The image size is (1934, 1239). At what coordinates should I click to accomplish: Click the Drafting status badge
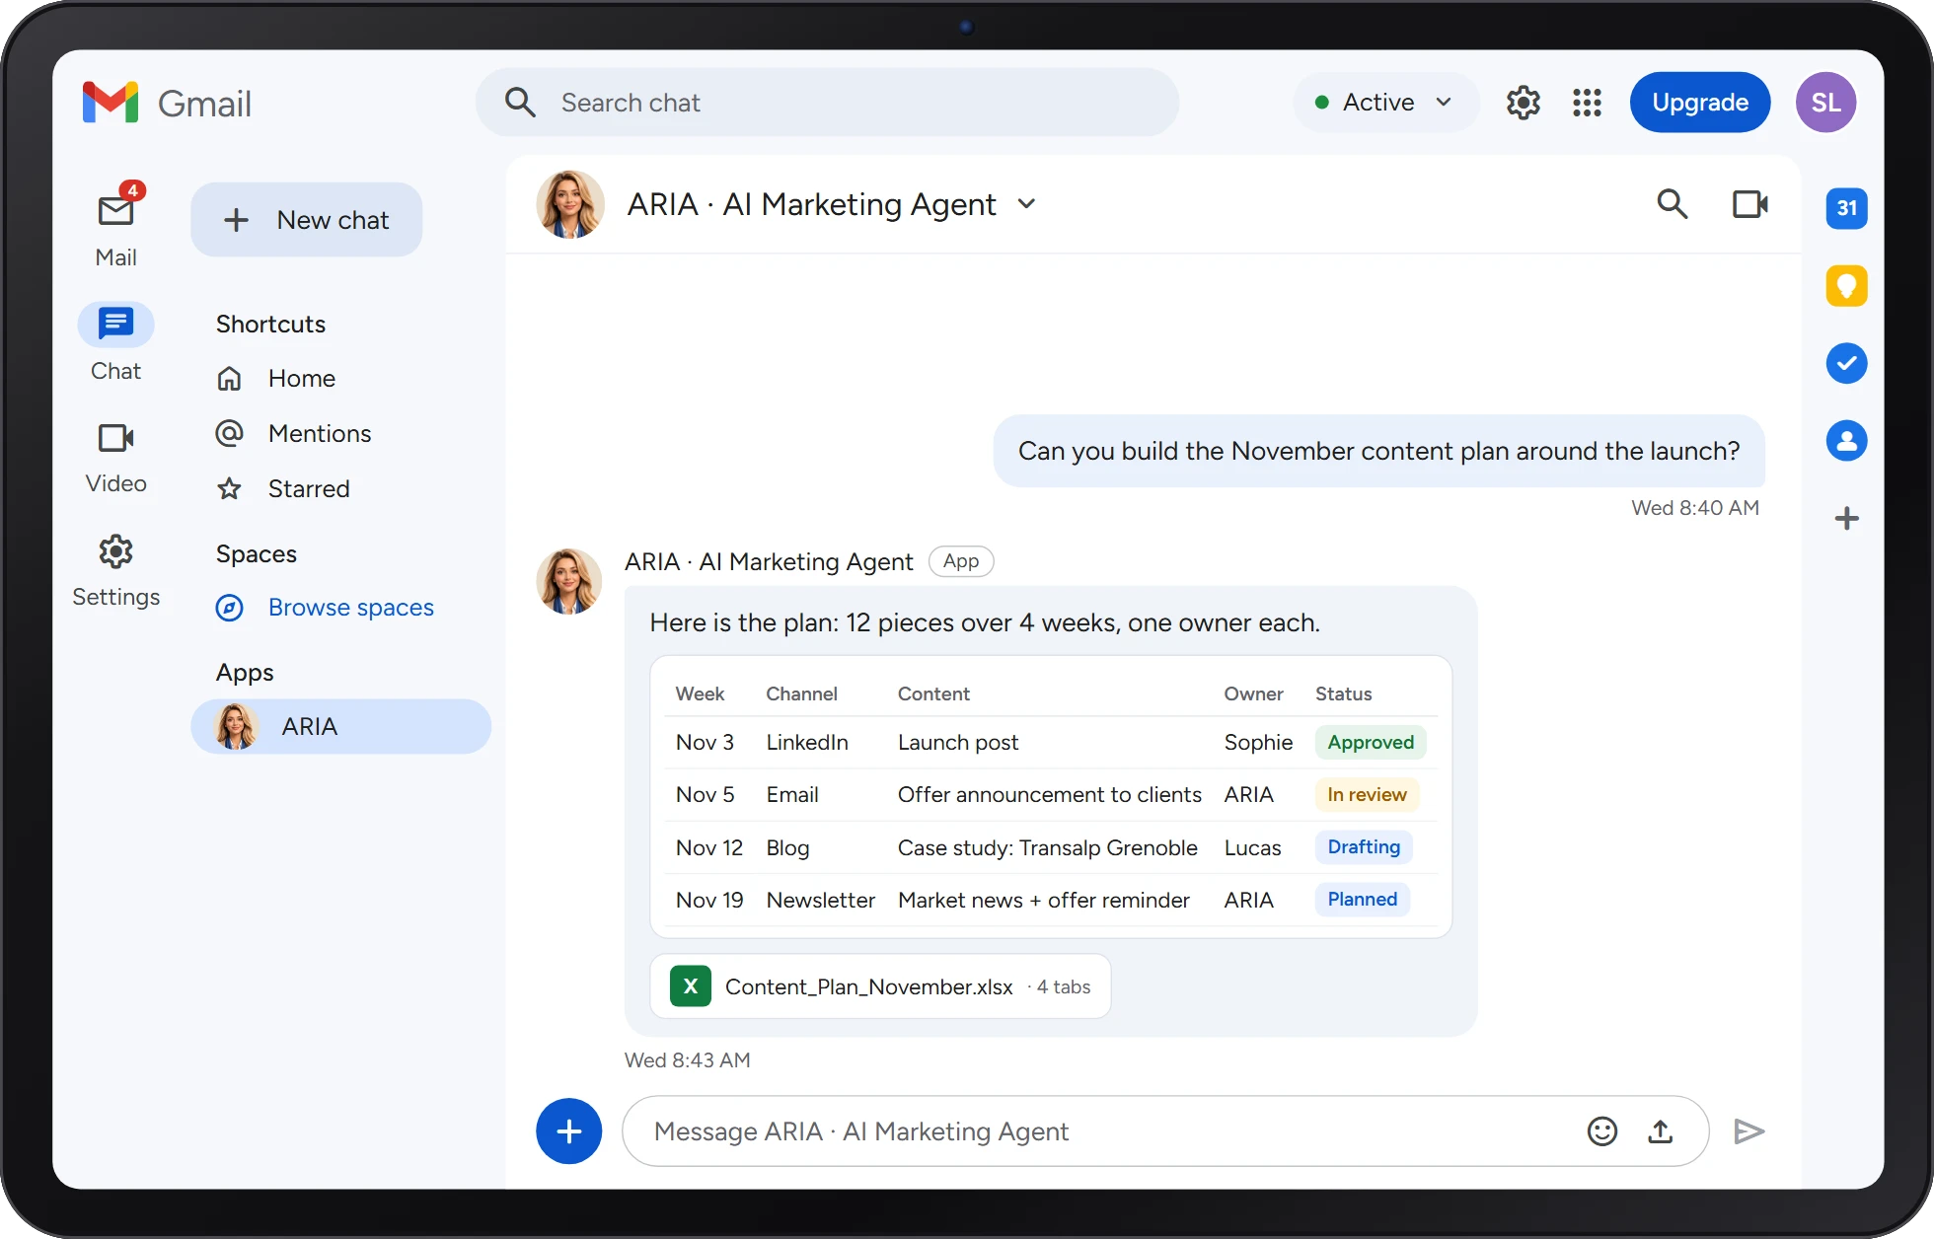point(1364,847)
